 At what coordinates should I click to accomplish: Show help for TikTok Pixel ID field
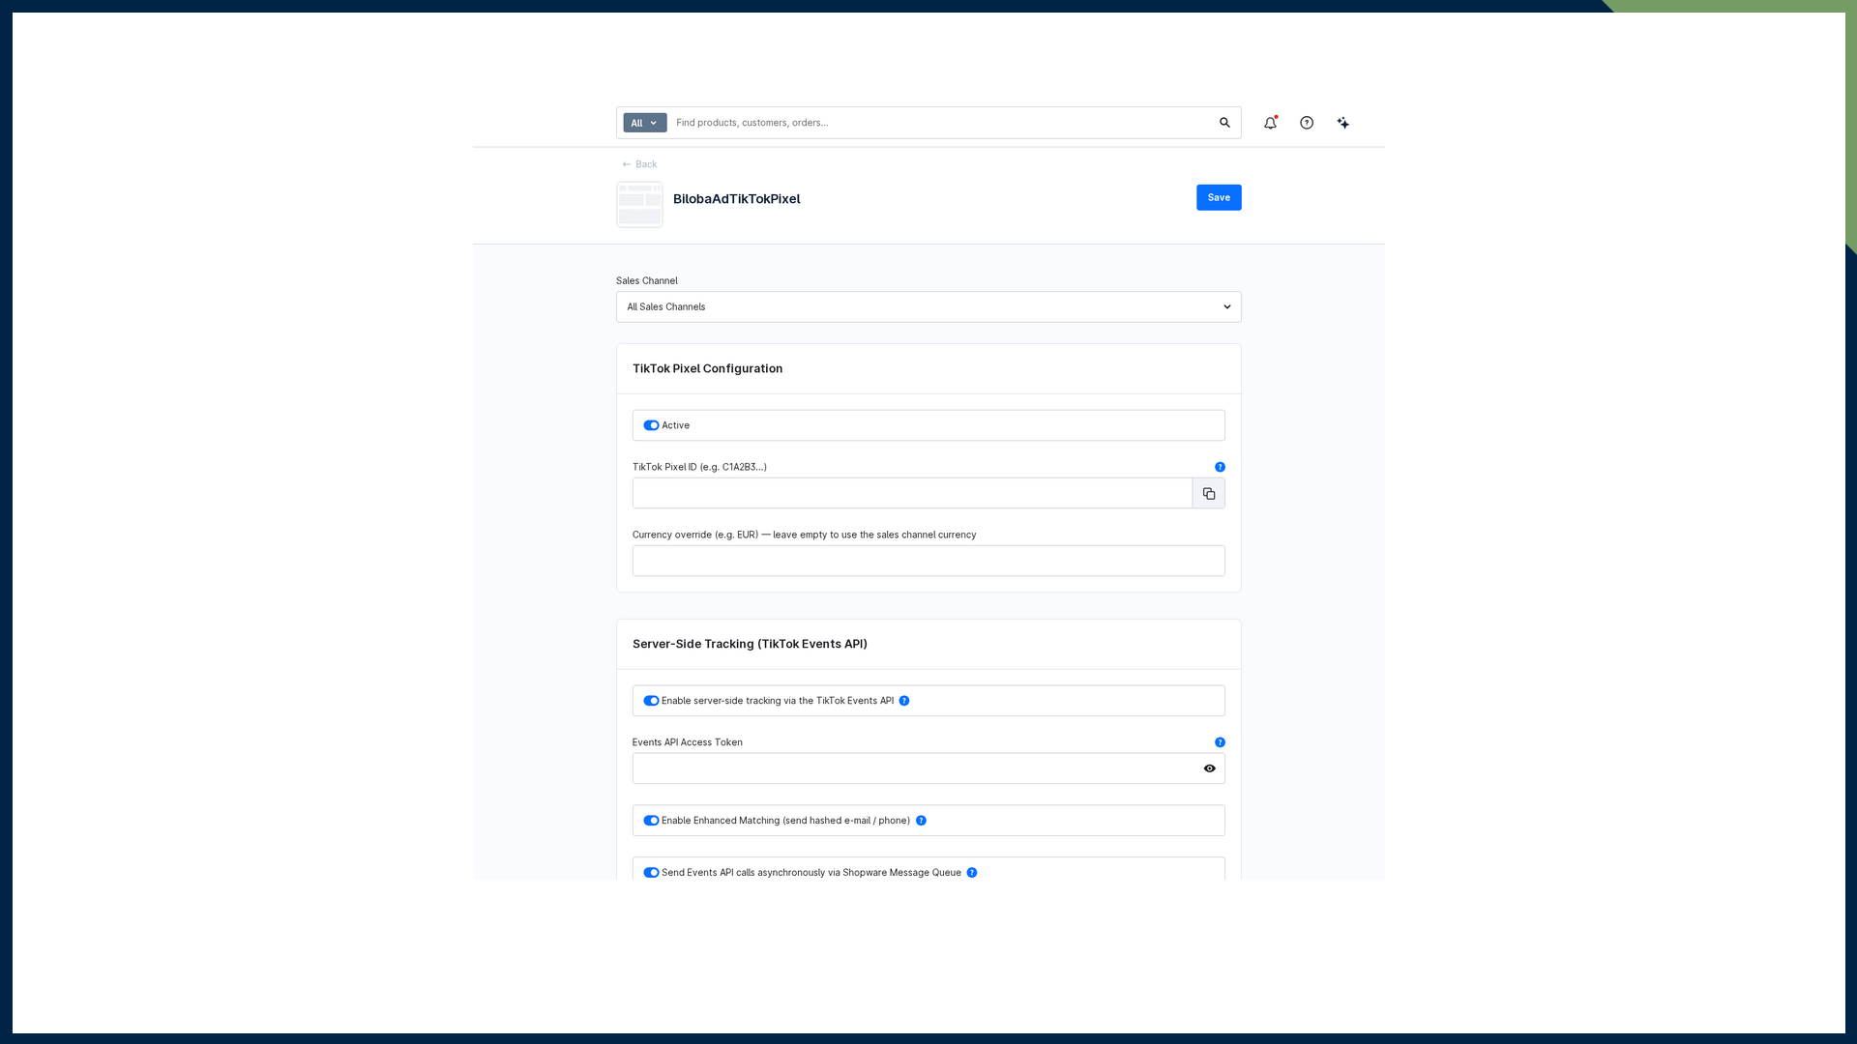coord(1220,467)
